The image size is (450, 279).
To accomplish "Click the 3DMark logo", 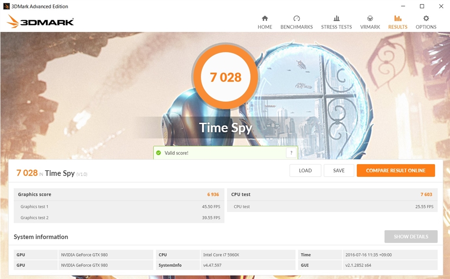I will 40,21.
